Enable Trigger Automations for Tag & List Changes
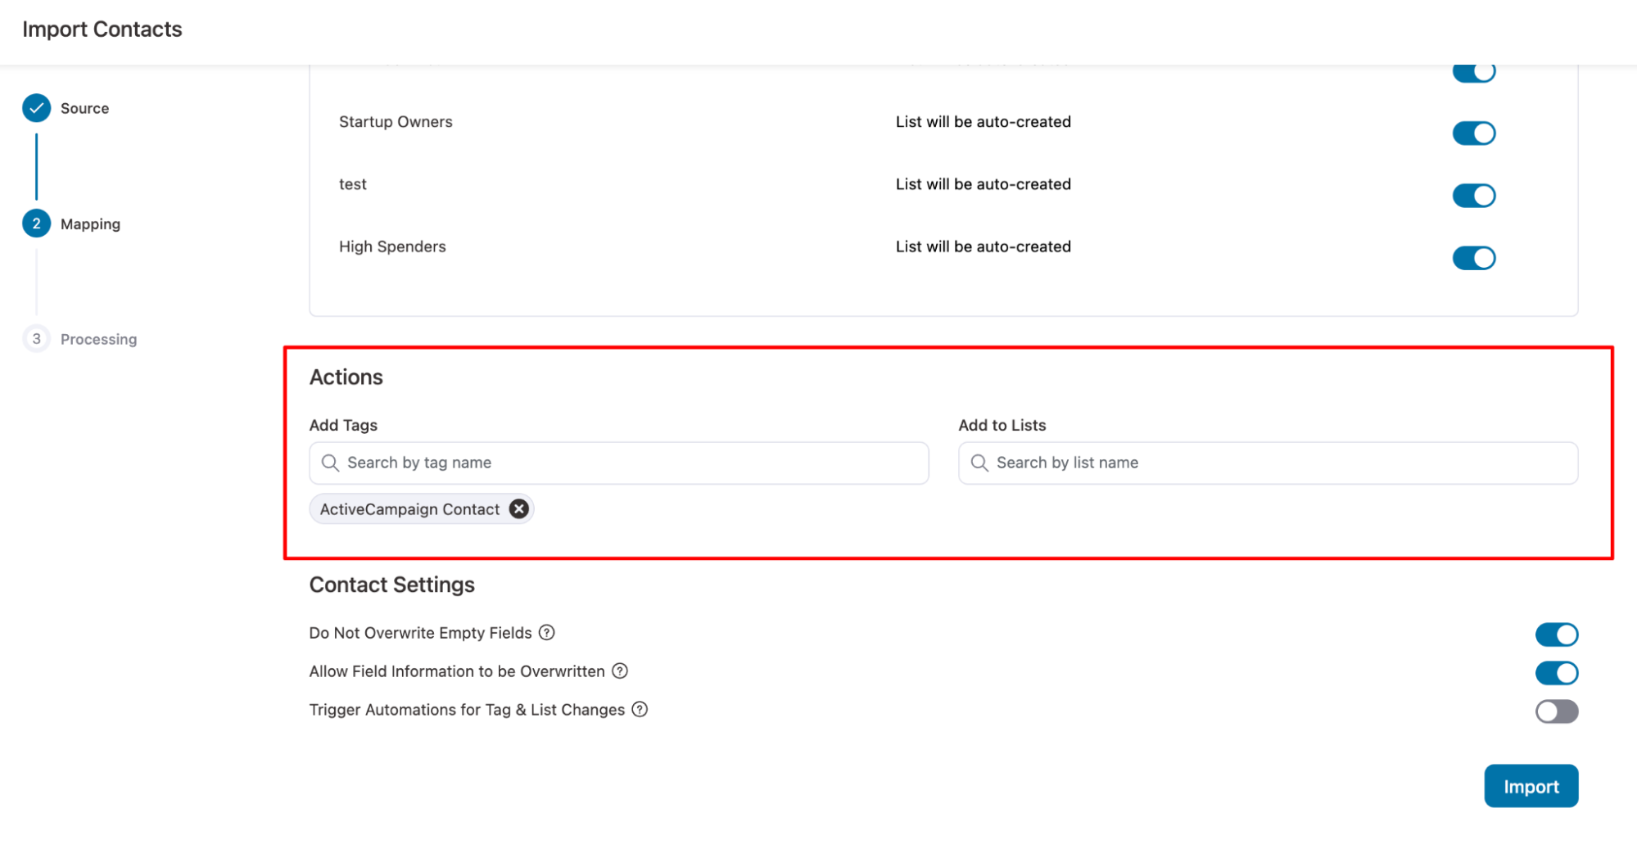Viewport: 1637px width, 849px height. click(1556, 711)
